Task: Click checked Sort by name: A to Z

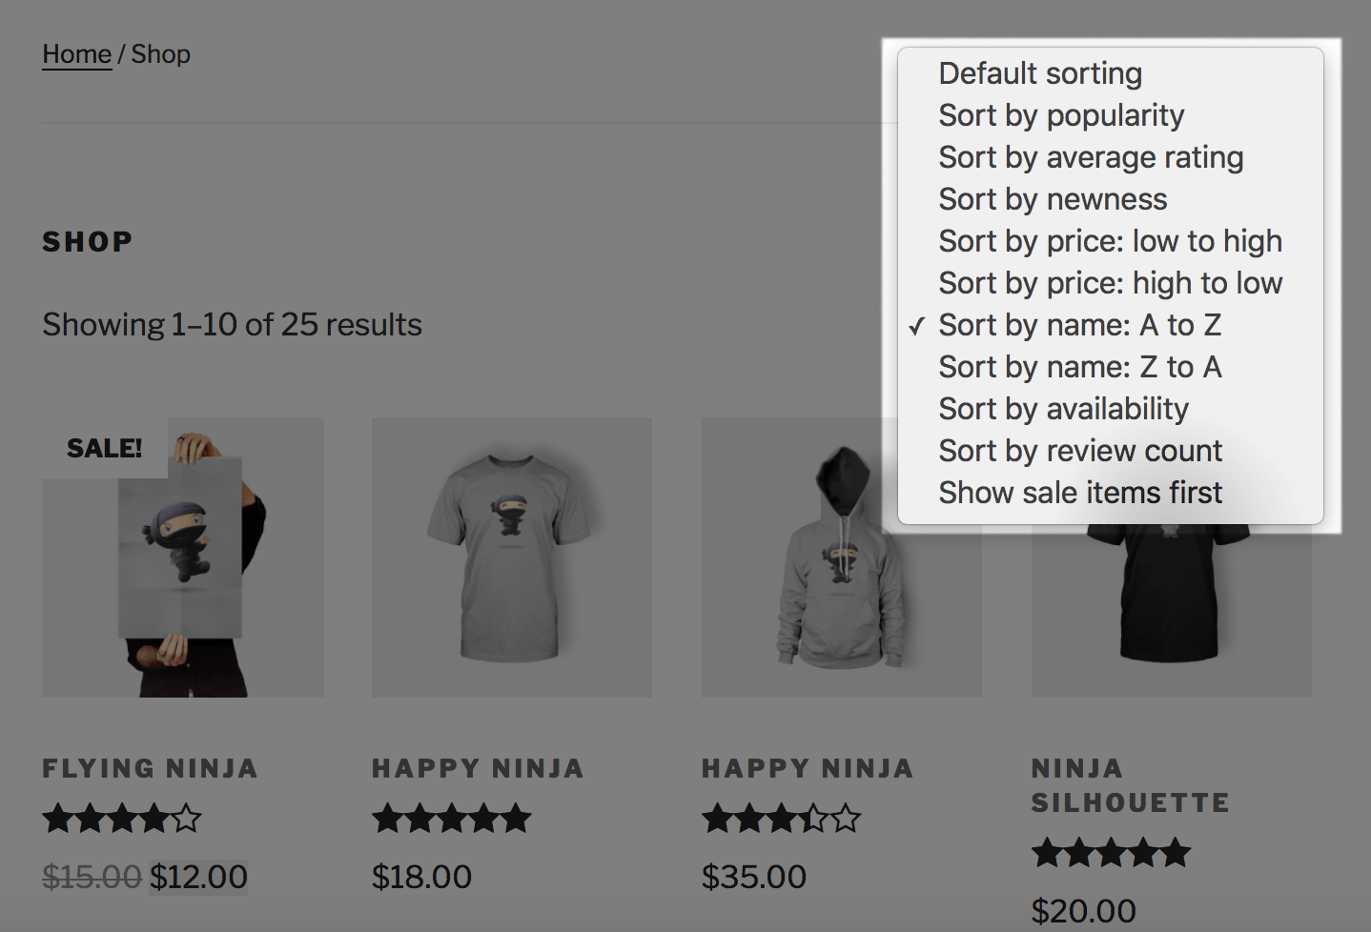Action: [x=1079, y=325]
